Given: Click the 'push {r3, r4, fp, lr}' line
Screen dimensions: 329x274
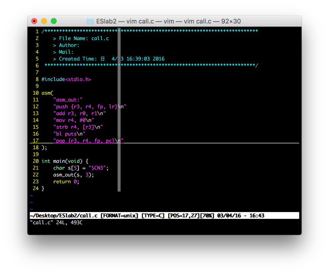Looking at the screenshot, I should pos(90,106).
